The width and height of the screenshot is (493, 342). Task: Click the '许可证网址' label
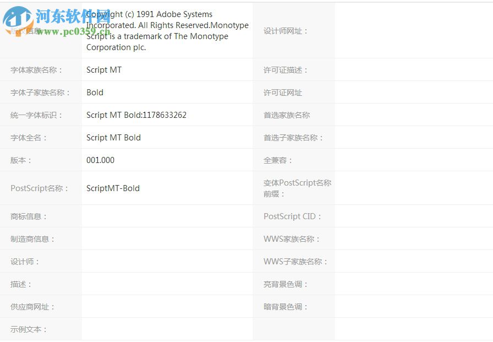pyautogui.click(x=283, y=93)
